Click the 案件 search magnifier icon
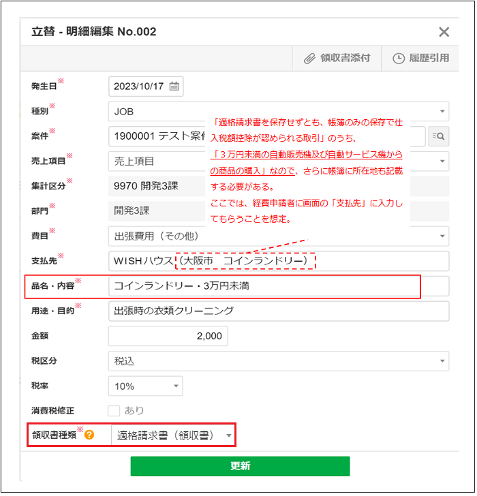Viewport: 477px width, 496px height. pyautogui.click(x=438, y=137)
